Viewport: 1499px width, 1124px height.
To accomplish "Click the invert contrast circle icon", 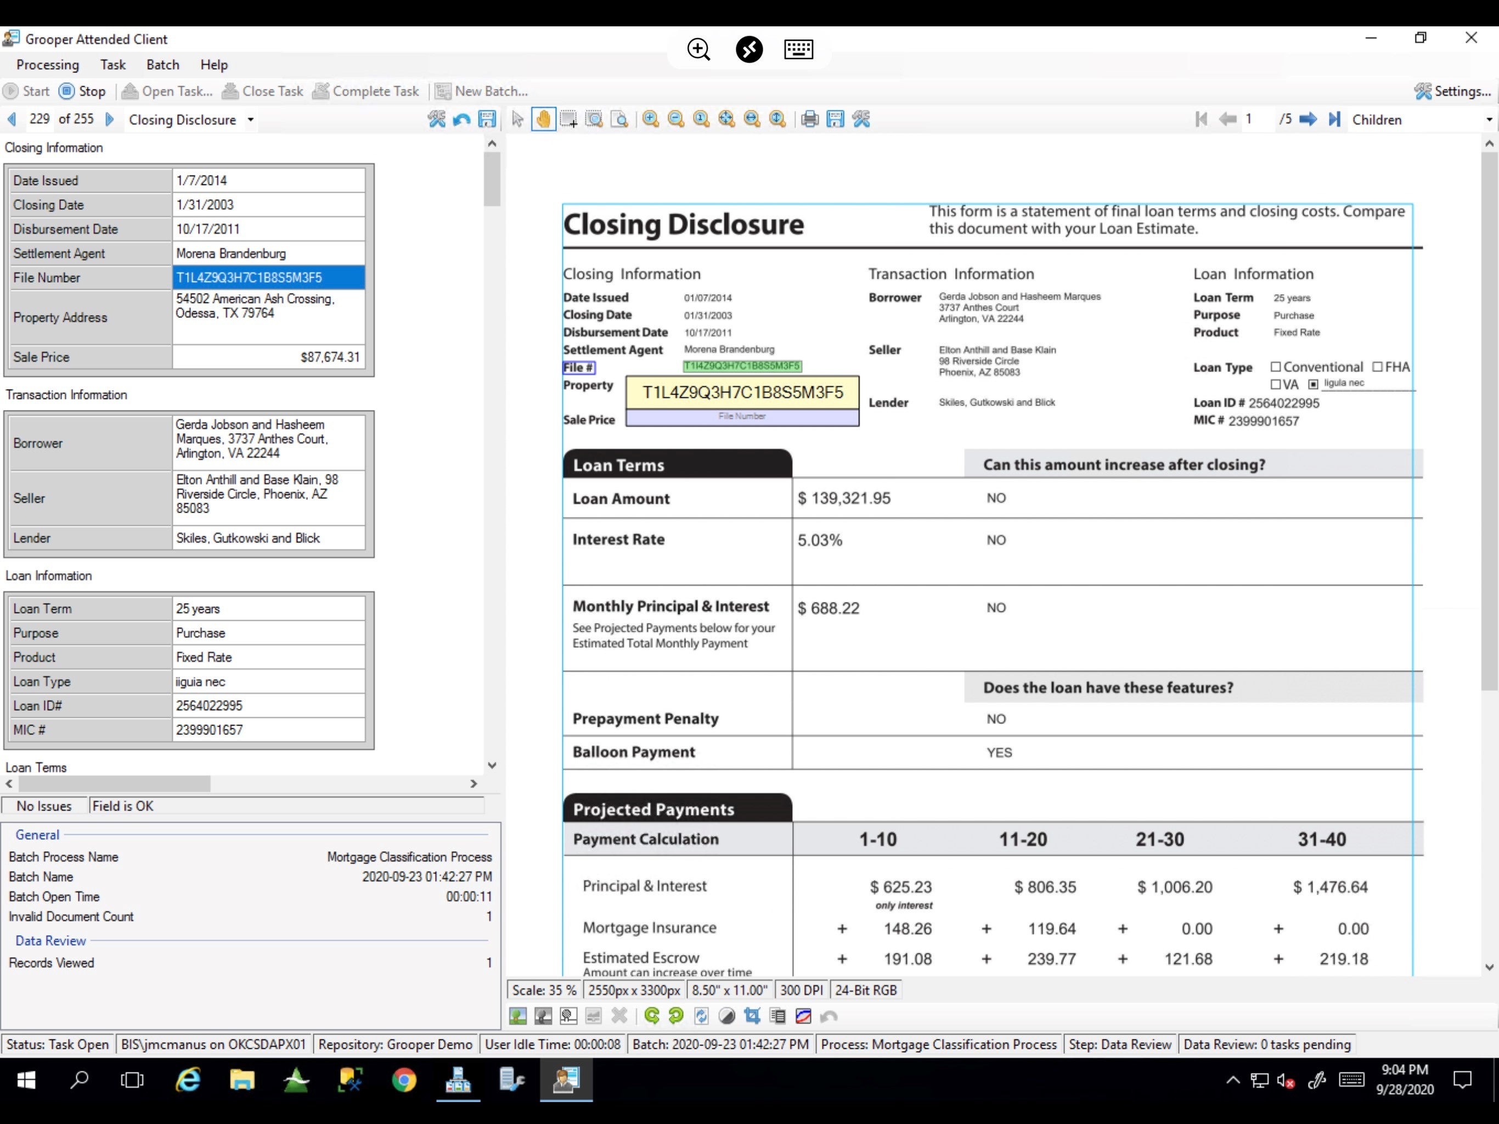I will pyautogui.click(x=726, y=1015).
